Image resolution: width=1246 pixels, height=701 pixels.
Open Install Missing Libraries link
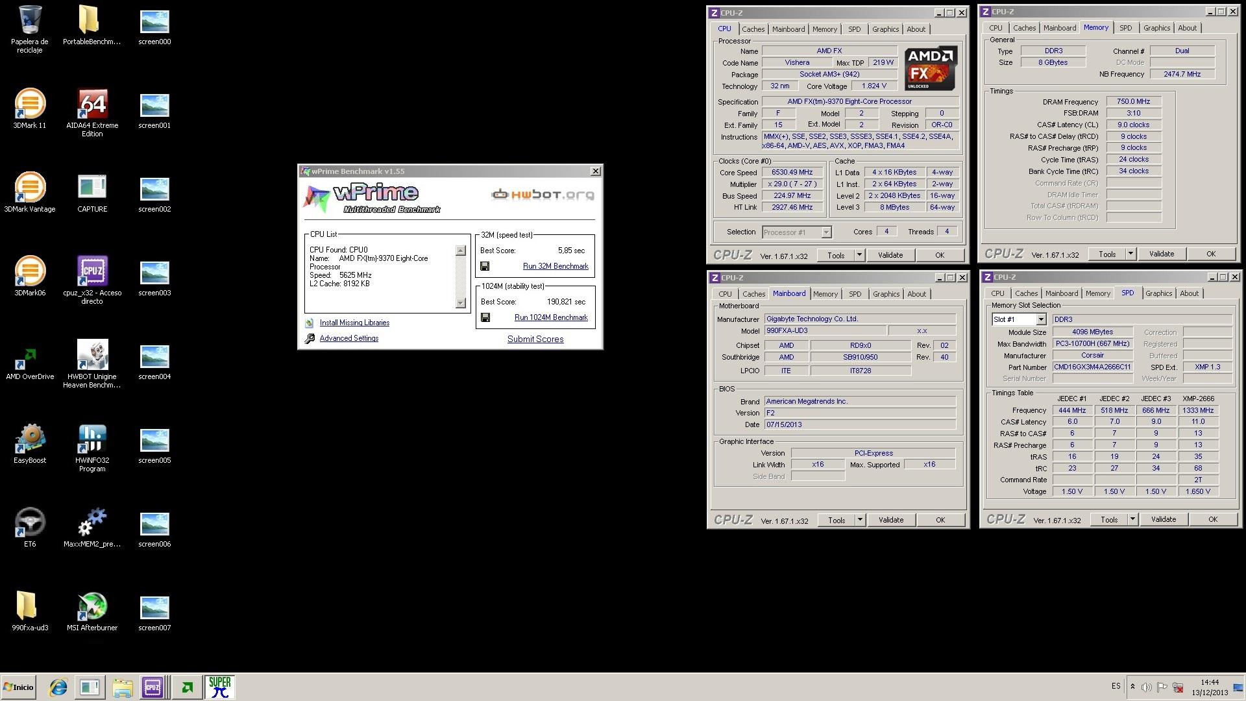pyautogui.click(x=354, y=323)
